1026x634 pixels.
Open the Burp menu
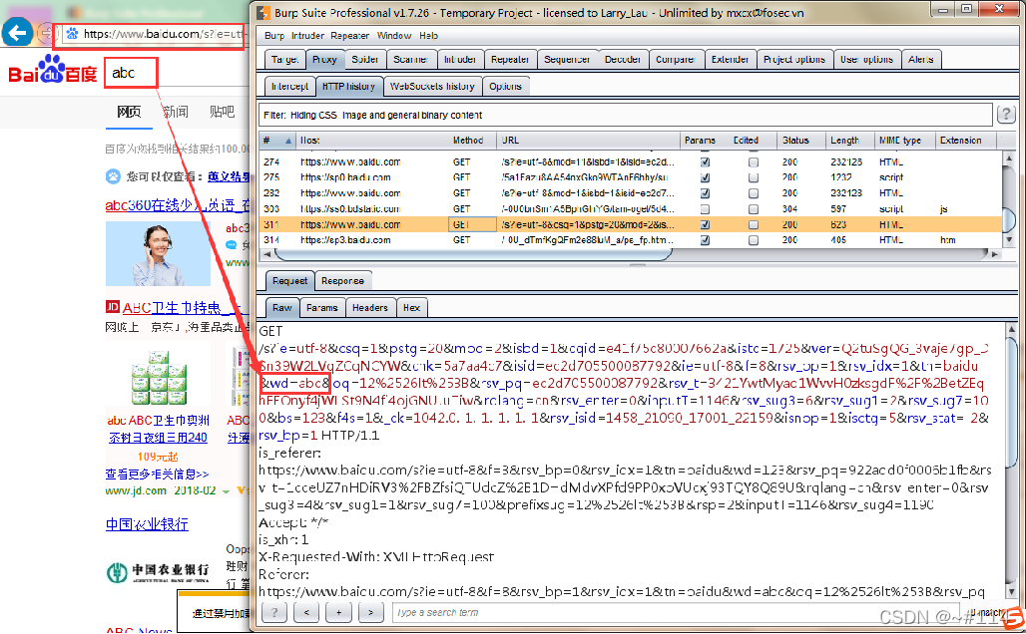tap(274, 36)
